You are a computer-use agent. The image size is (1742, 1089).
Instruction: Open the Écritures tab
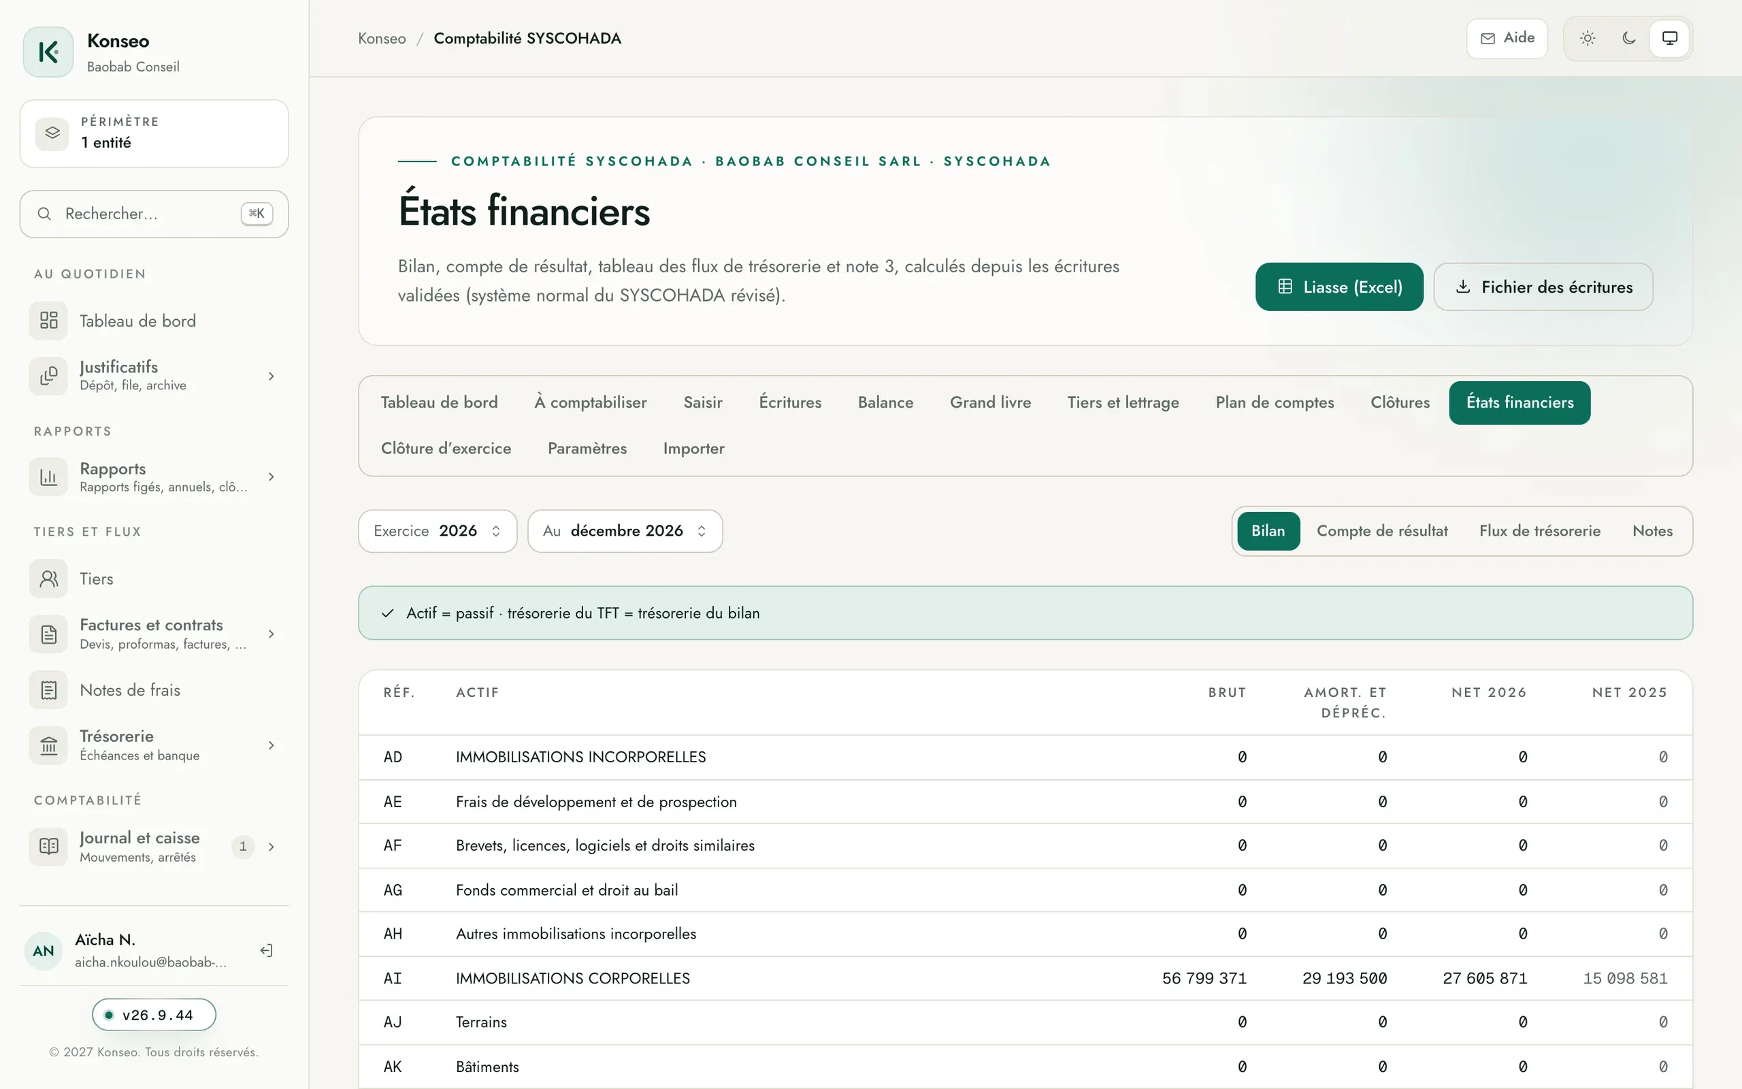789,403
